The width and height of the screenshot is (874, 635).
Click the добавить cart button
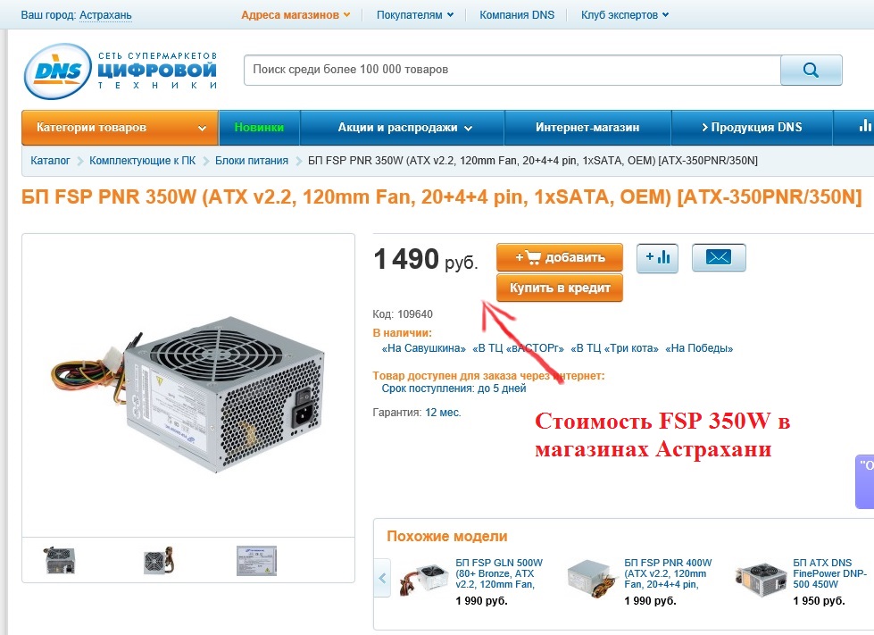point(560,257)
